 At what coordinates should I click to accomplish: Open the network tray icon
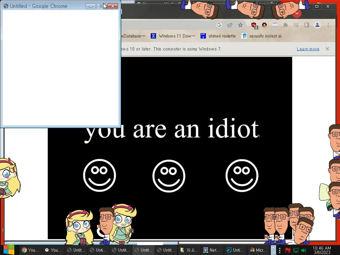(x=296, y=250)
